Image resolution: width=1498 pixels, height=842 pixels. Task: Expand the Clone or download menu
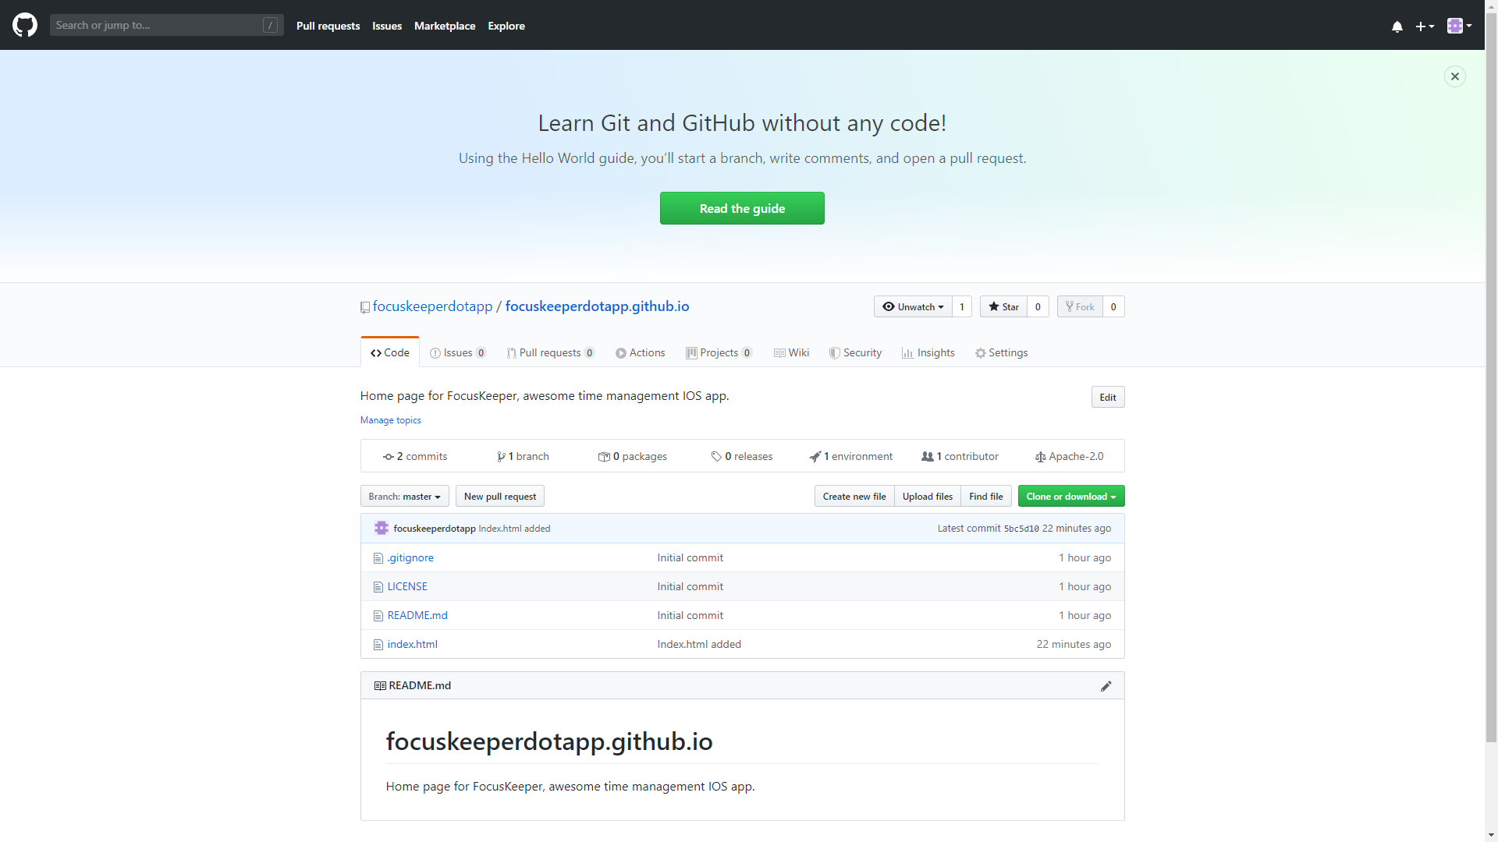pyautogui.click(x=1070, y=497)
